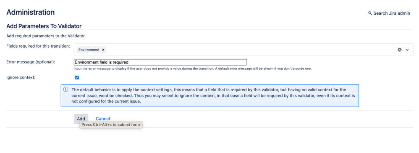Click the info icon in the blue notice
The image size is (419, 153).
(65, 89)
